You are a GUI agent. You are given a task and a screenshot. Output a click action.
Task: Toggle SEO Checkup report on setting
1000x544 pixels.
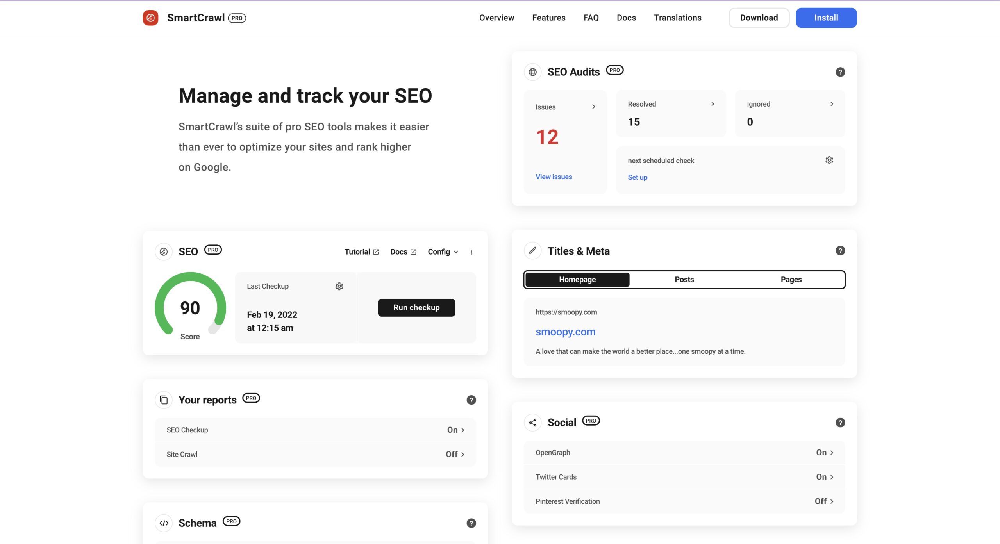click(455, 430)
